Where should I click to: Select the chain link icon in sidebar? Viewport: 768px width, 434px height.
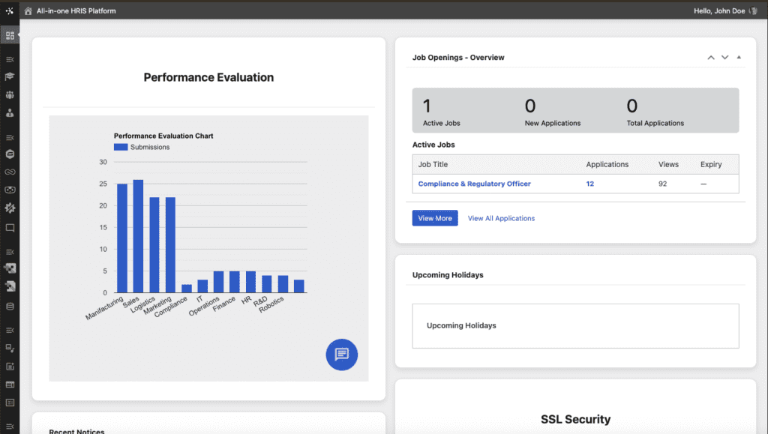click(10, 172)
